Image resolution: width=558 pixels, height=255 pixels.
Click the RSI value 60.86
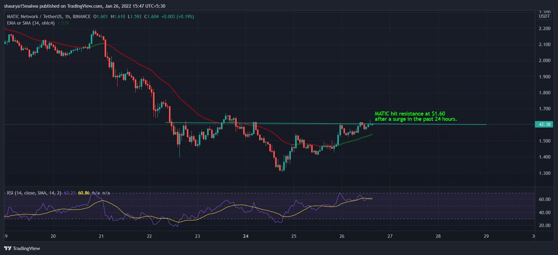pos(84,193)
